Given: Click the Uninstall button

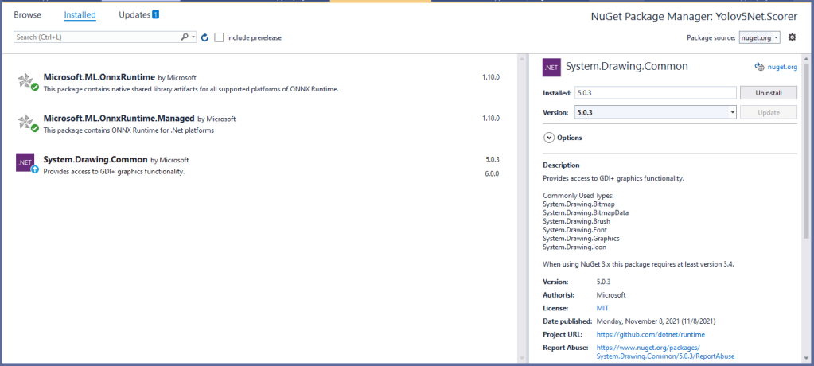Looking at the screenshot, I should (x=768, y=93).
